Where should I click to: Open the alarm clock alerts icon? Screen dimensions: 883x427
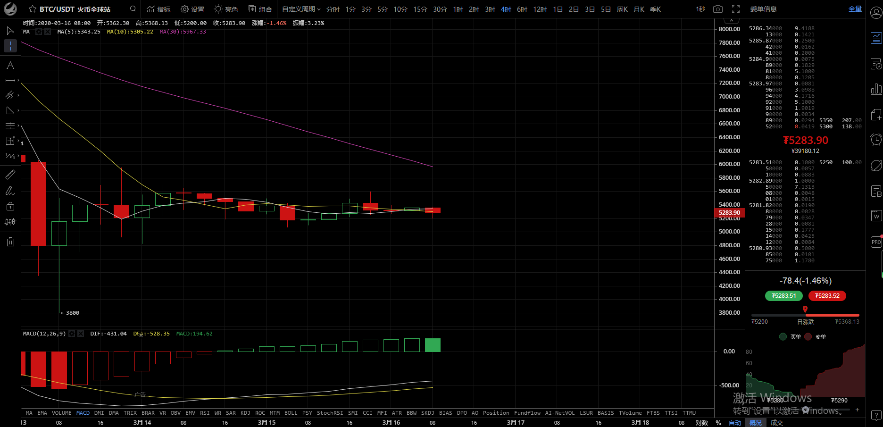point(876,140)
